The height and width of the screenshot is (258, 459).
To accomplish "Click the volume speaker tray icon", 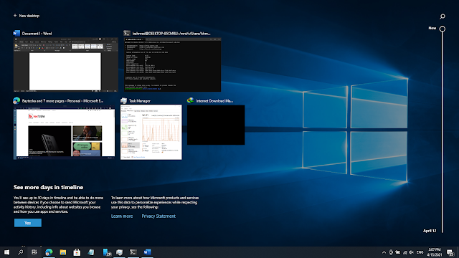I will (411, 252).
